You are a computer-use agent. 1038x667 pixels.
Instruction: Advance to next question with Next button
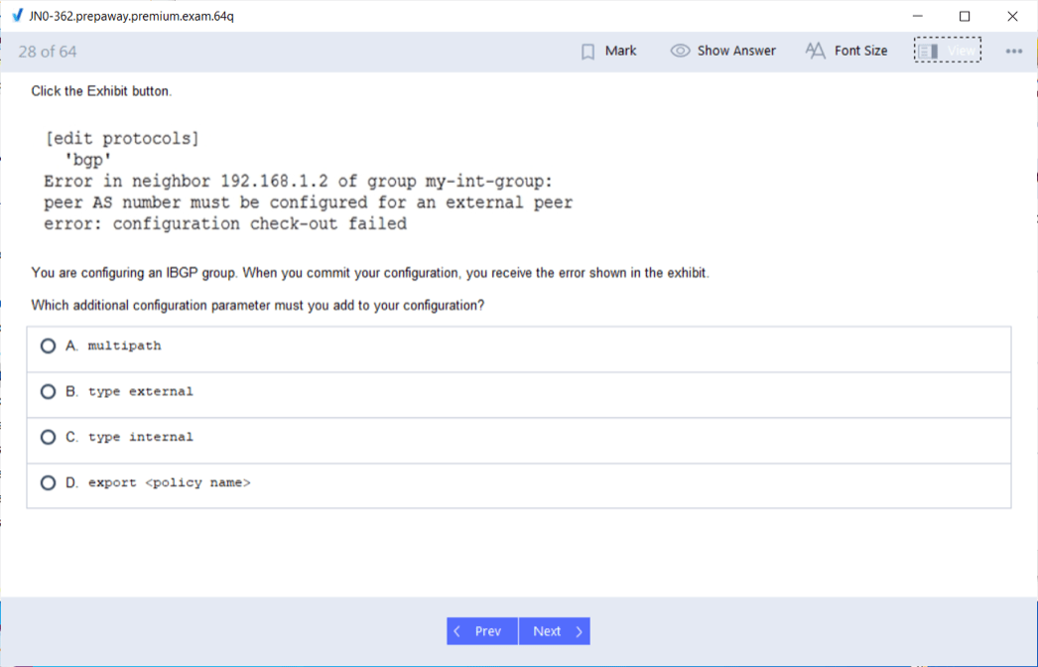pos(555,631)
